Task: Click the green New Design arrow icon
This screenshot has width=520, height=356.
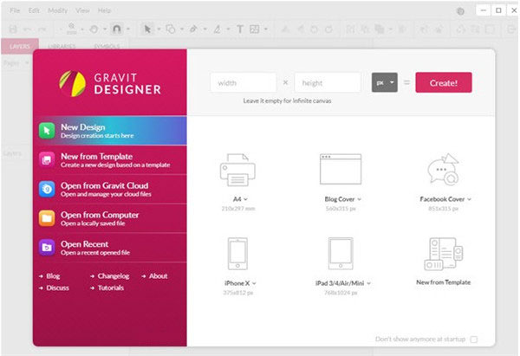Action: click(x=47, y=131)
